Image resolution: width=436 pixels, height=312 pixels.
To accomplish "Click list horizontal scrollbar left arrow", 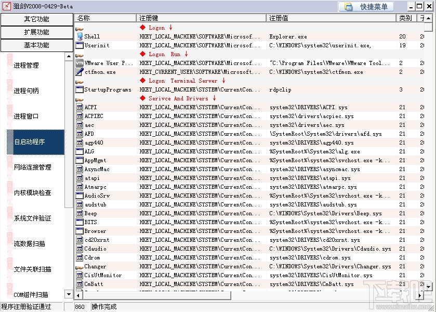I will [78, 295].
